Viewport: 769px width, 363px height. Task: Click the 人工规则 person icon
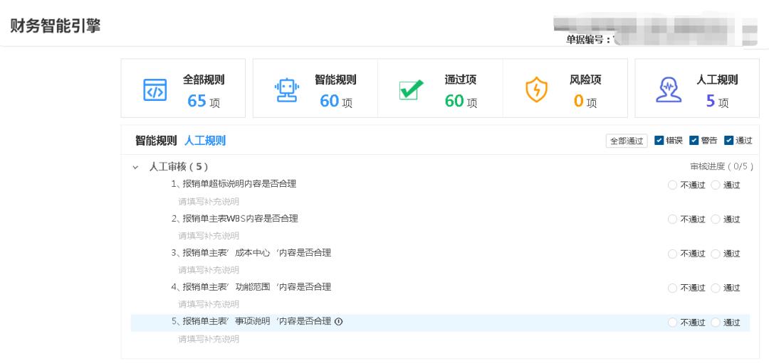tap(667, 90)
